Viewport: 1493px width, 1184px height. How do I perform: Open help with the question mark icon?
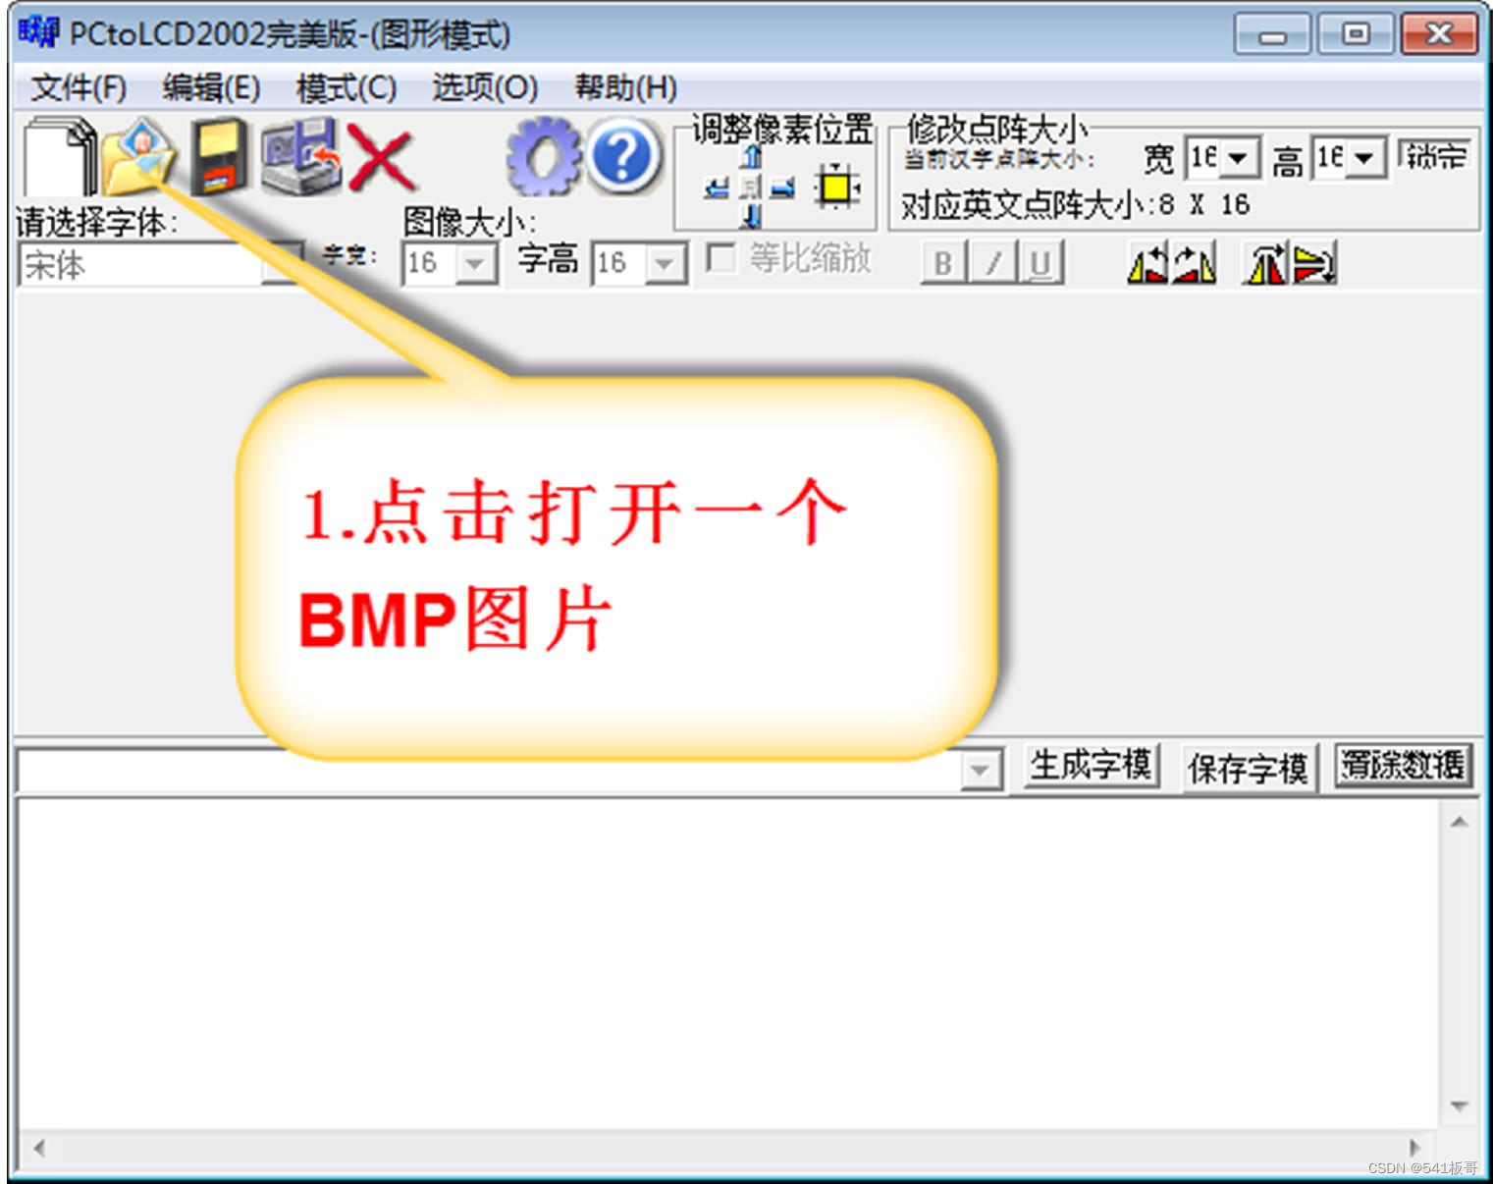623,155
